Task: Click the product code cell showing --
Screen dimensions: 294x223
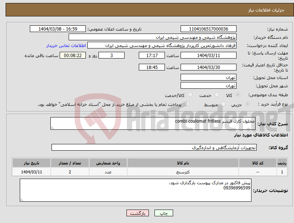Action: 258,172
